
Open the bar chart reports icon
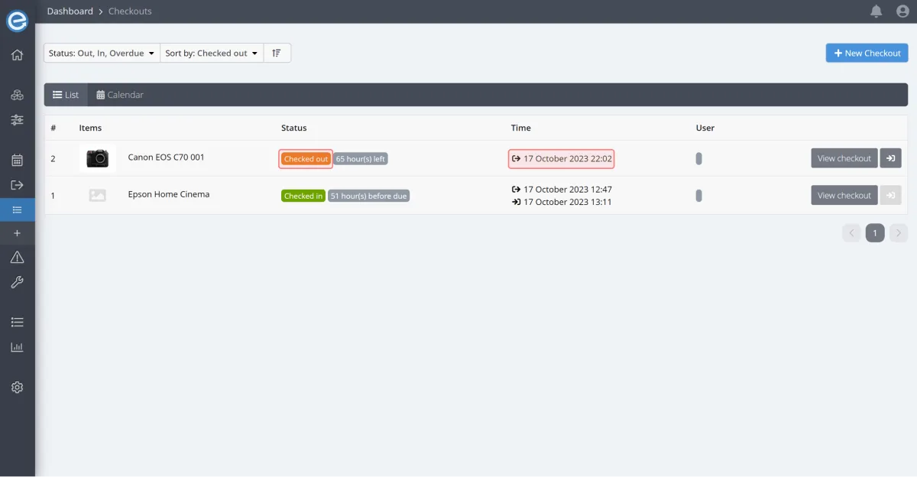pyautogui.click(x=17, y=347)
